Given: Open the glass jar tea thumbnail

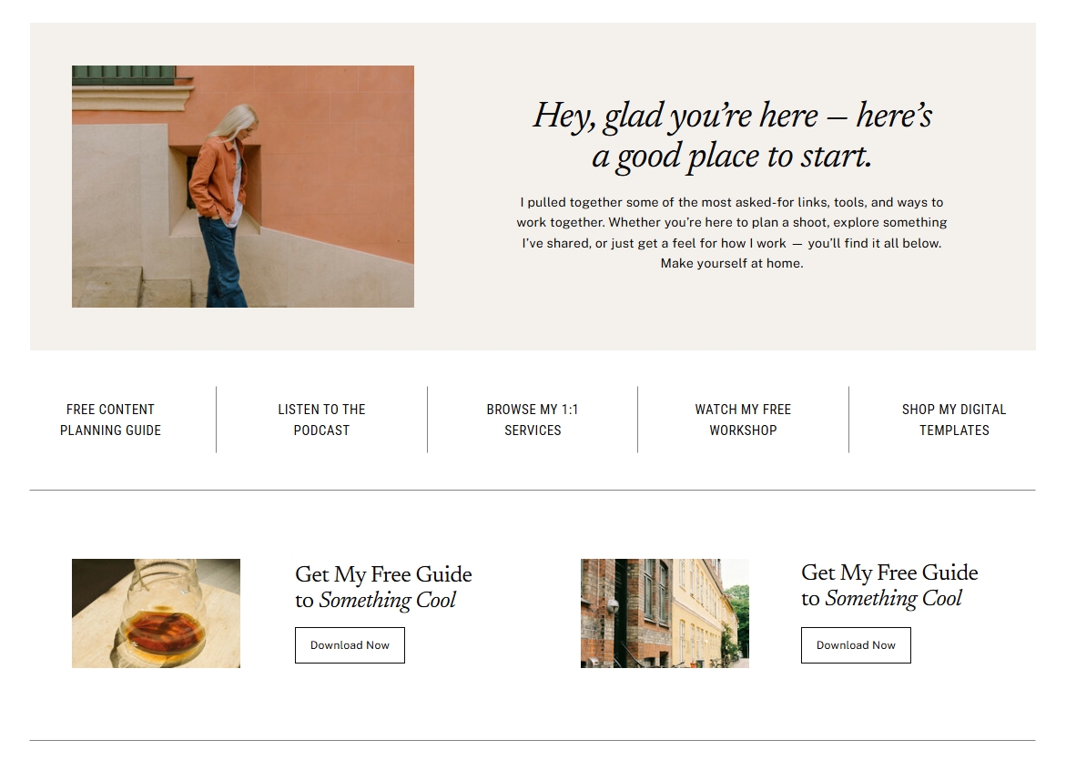Looking at the screenshot, I should point(156,613).
